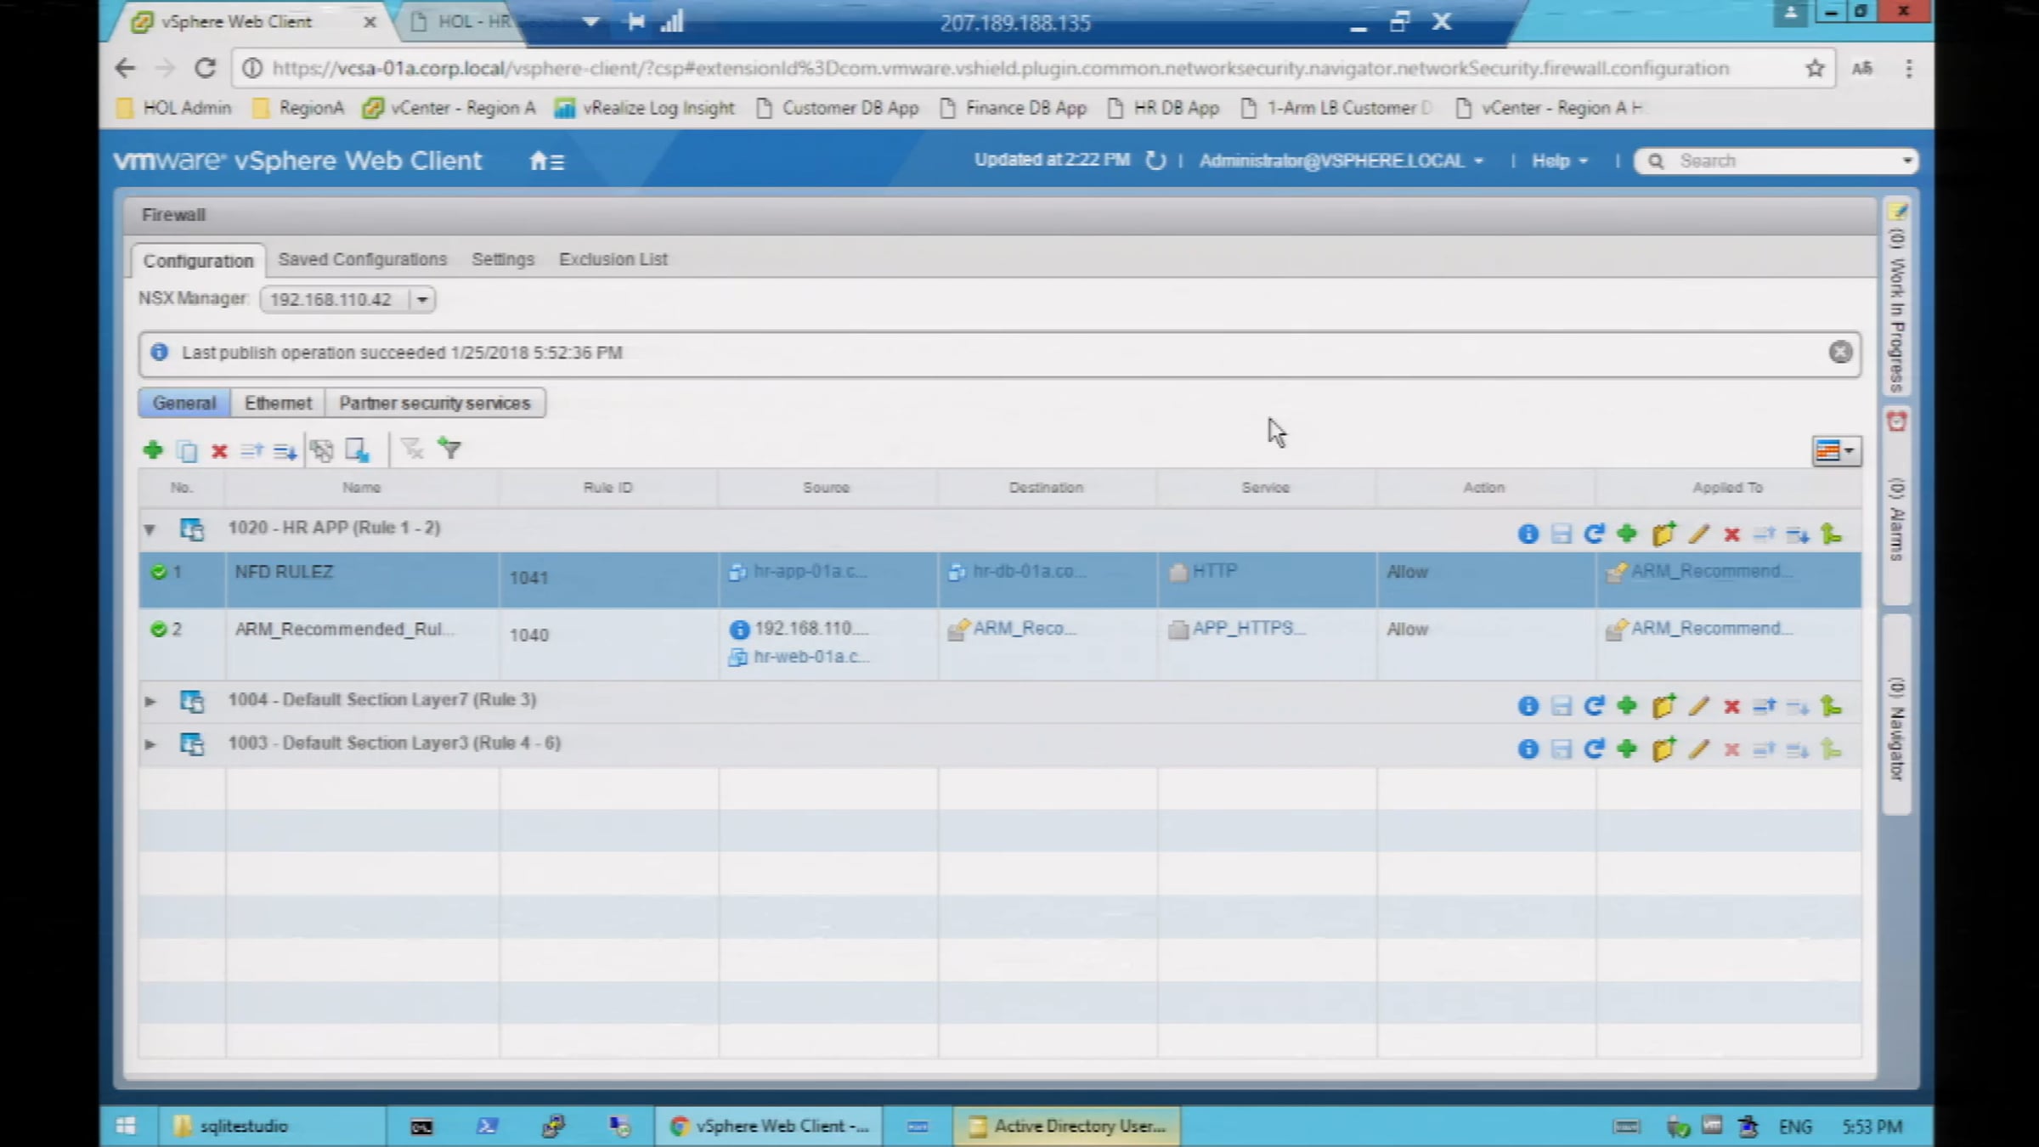The image size is (2039, 1147).
Task: Open the HOL Admin bookmark
Action: 174,108
